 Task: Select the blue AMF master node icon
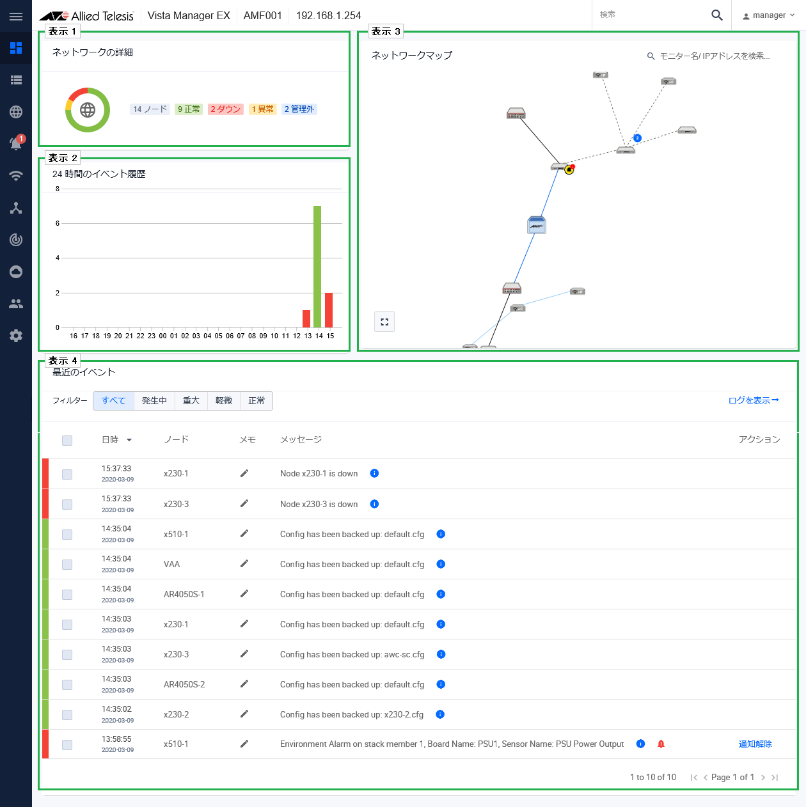[x=537, y=225]
